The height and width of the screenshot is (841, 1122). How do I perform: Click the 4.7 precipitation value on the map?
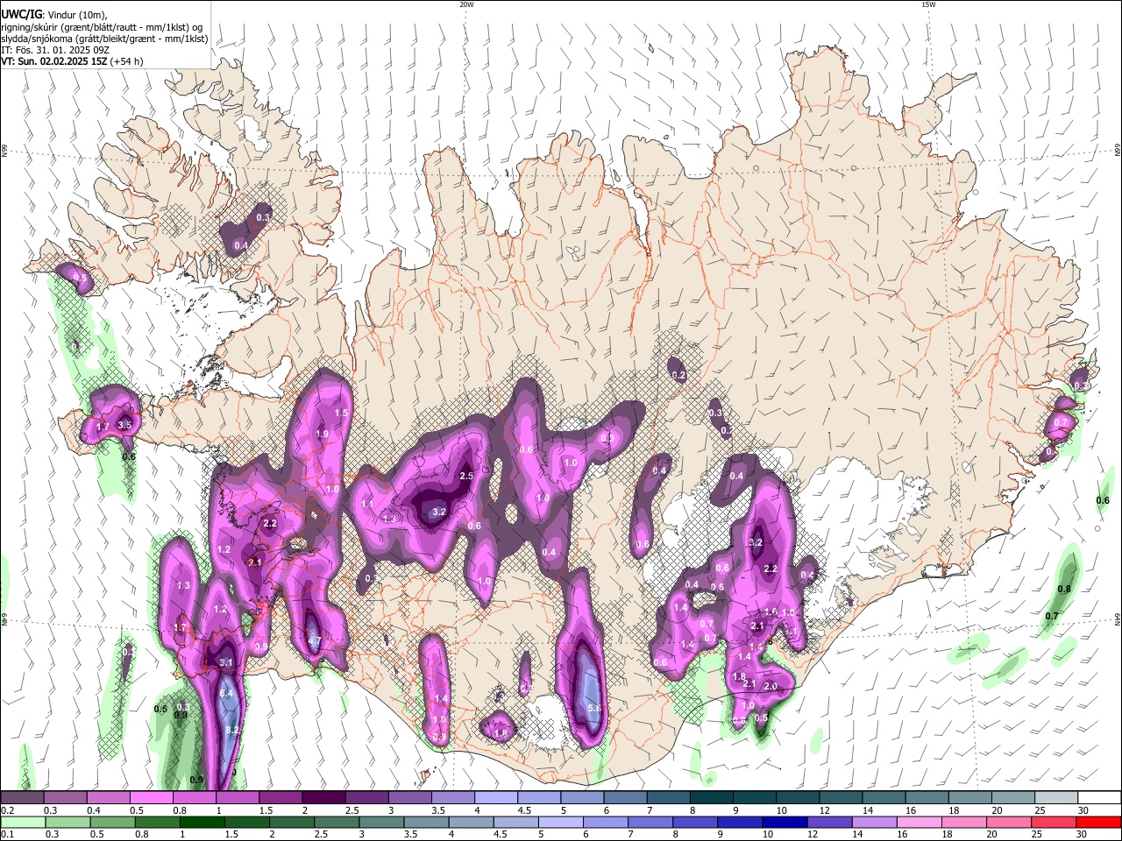tap(315, 640)
